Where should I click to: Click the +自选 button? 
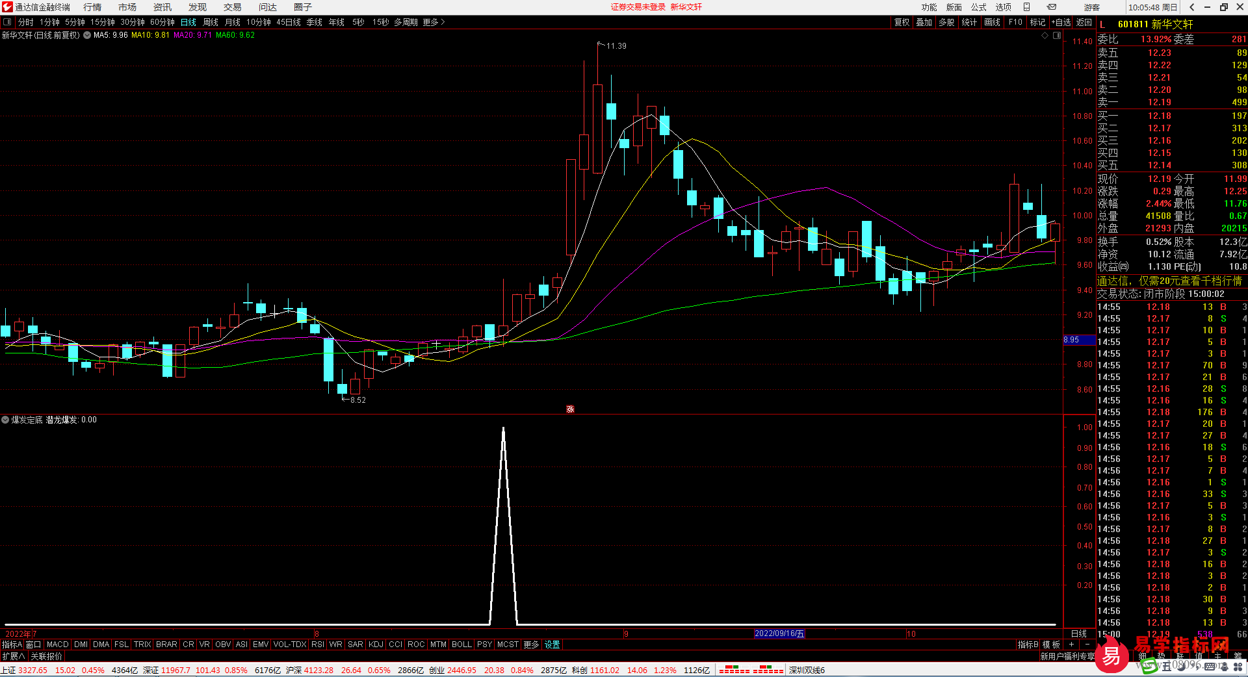click(x=1061, y=22)
